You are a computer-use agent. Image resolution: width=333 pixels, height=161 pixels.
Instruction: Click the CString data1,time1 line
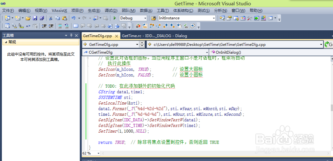coord(121,92)
